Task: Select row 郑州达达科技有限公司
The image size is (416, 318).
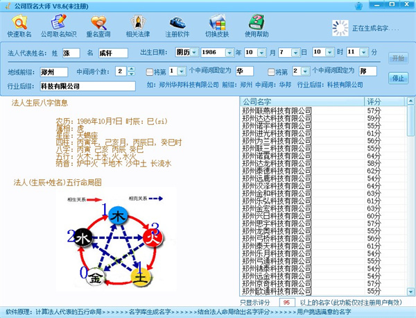Action: pos(323,118)
